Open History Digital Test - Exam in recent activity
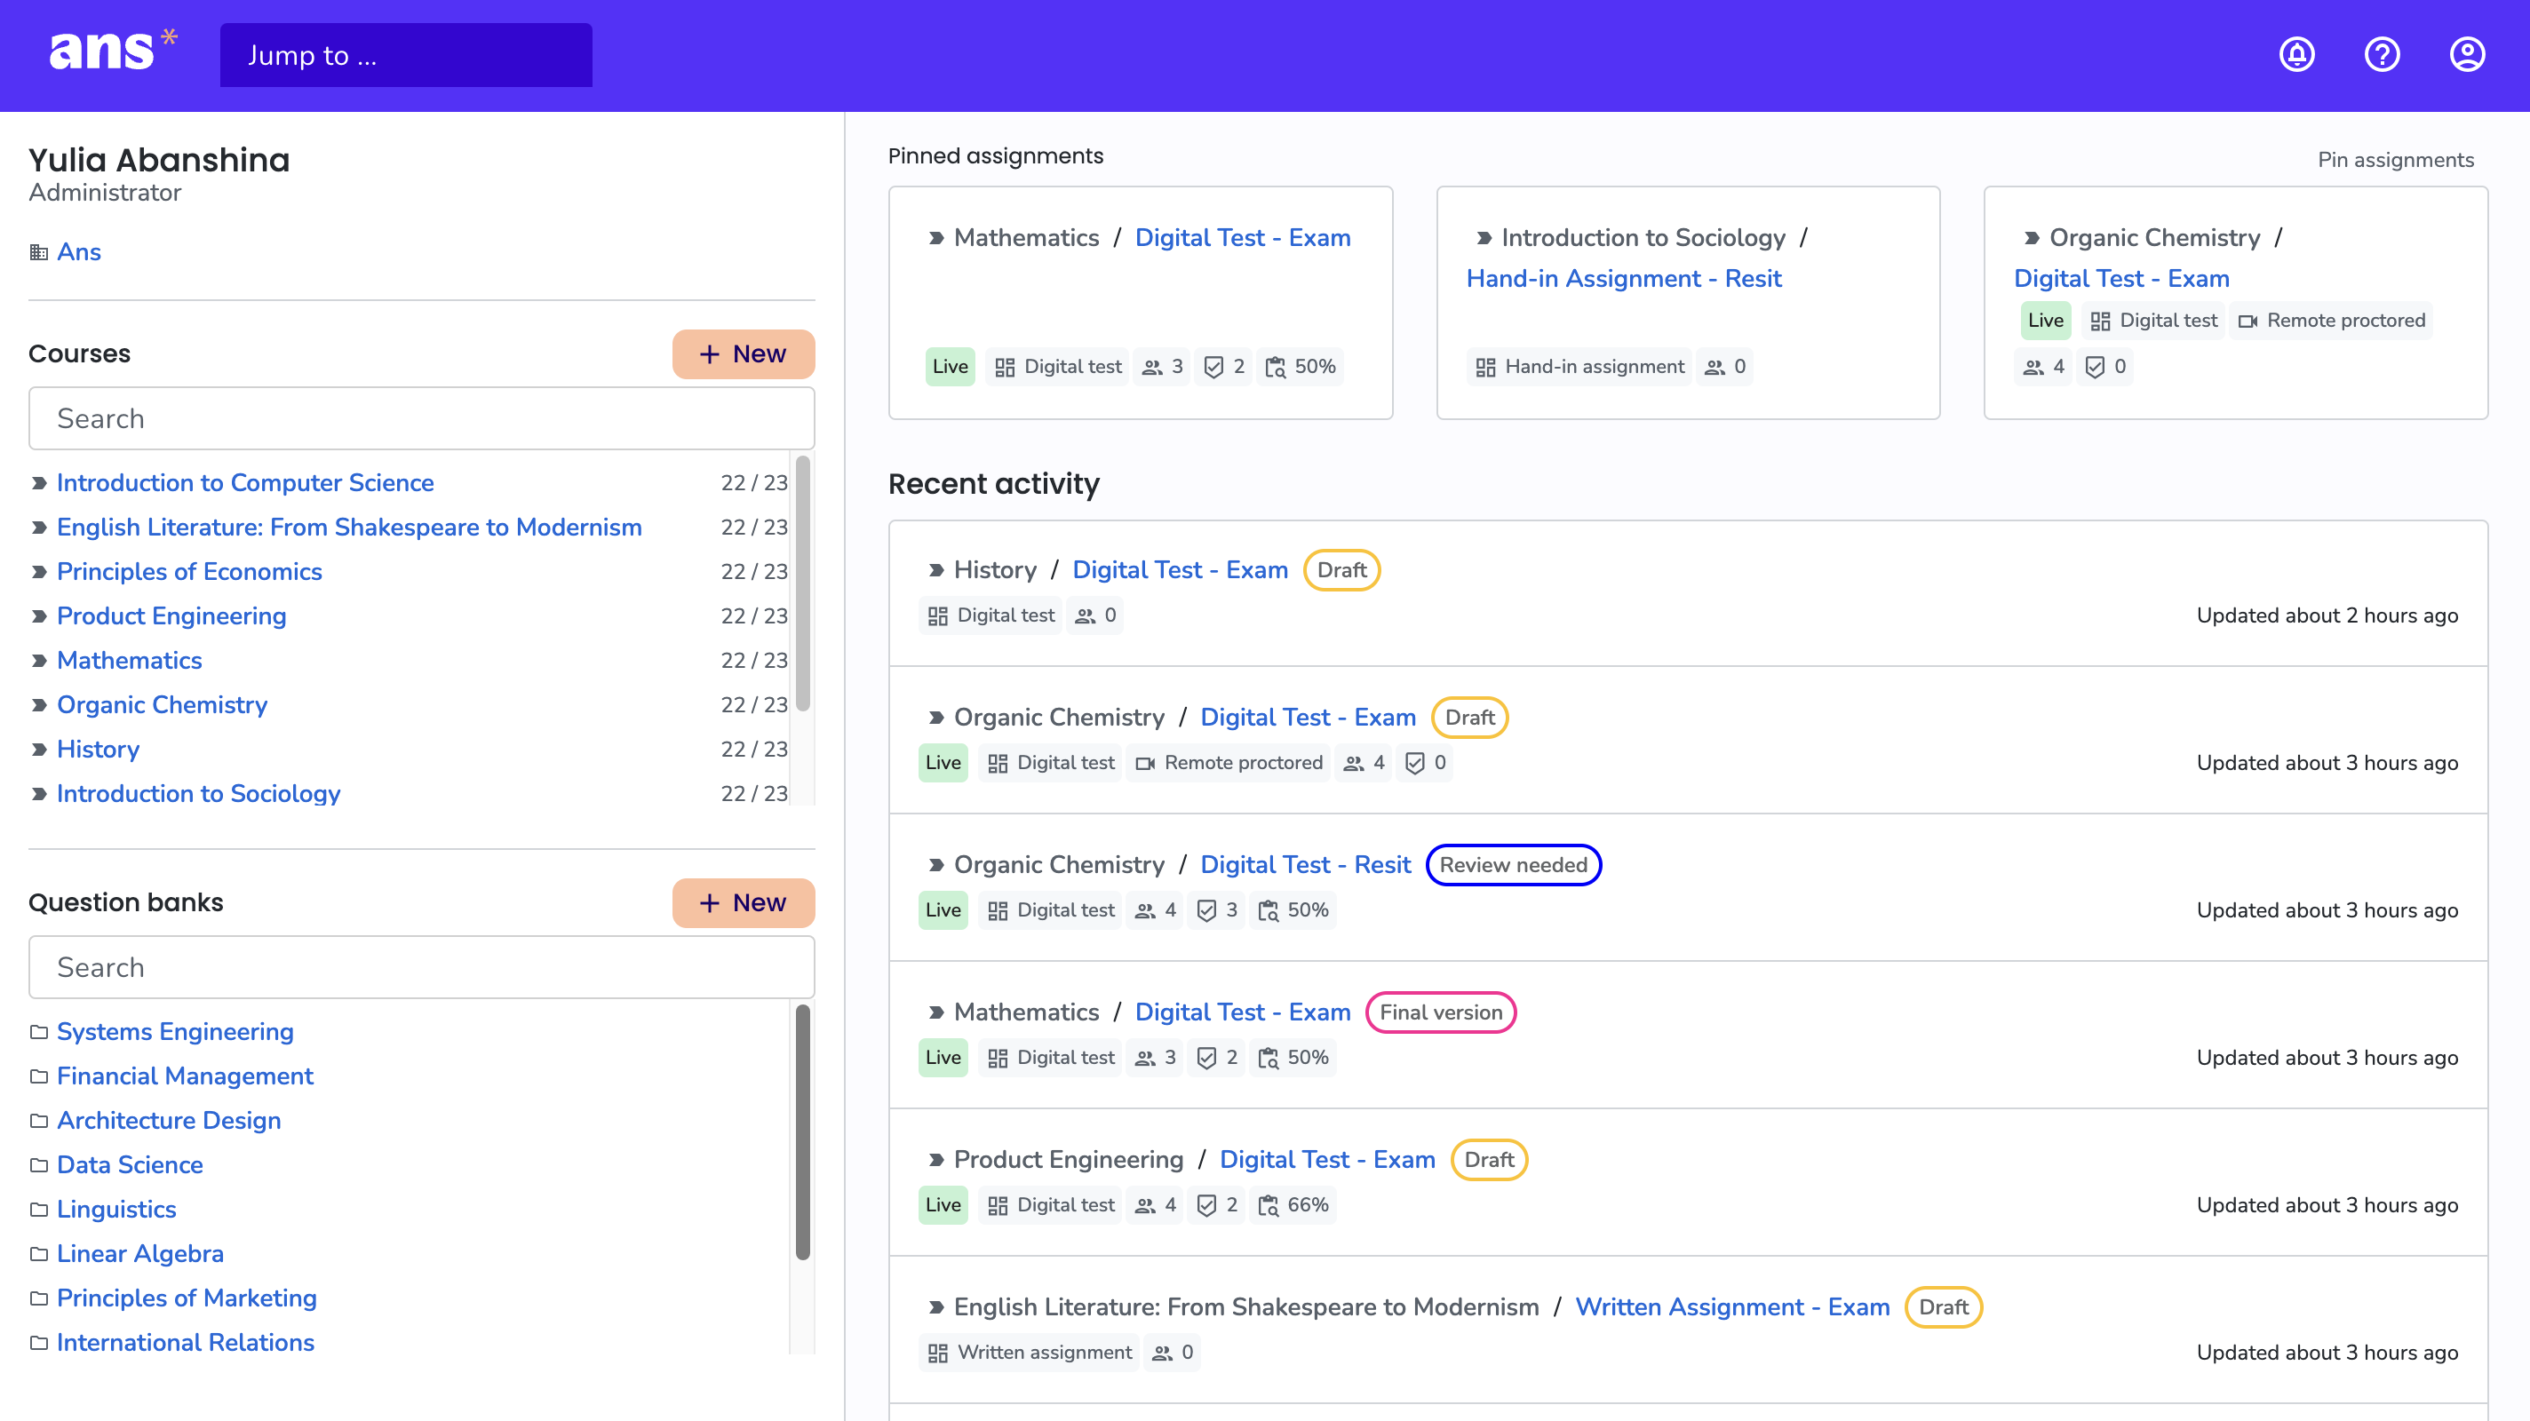Image resolution: width=2530 pixels, height=1421 pixels. click(x=1180, y=570)
